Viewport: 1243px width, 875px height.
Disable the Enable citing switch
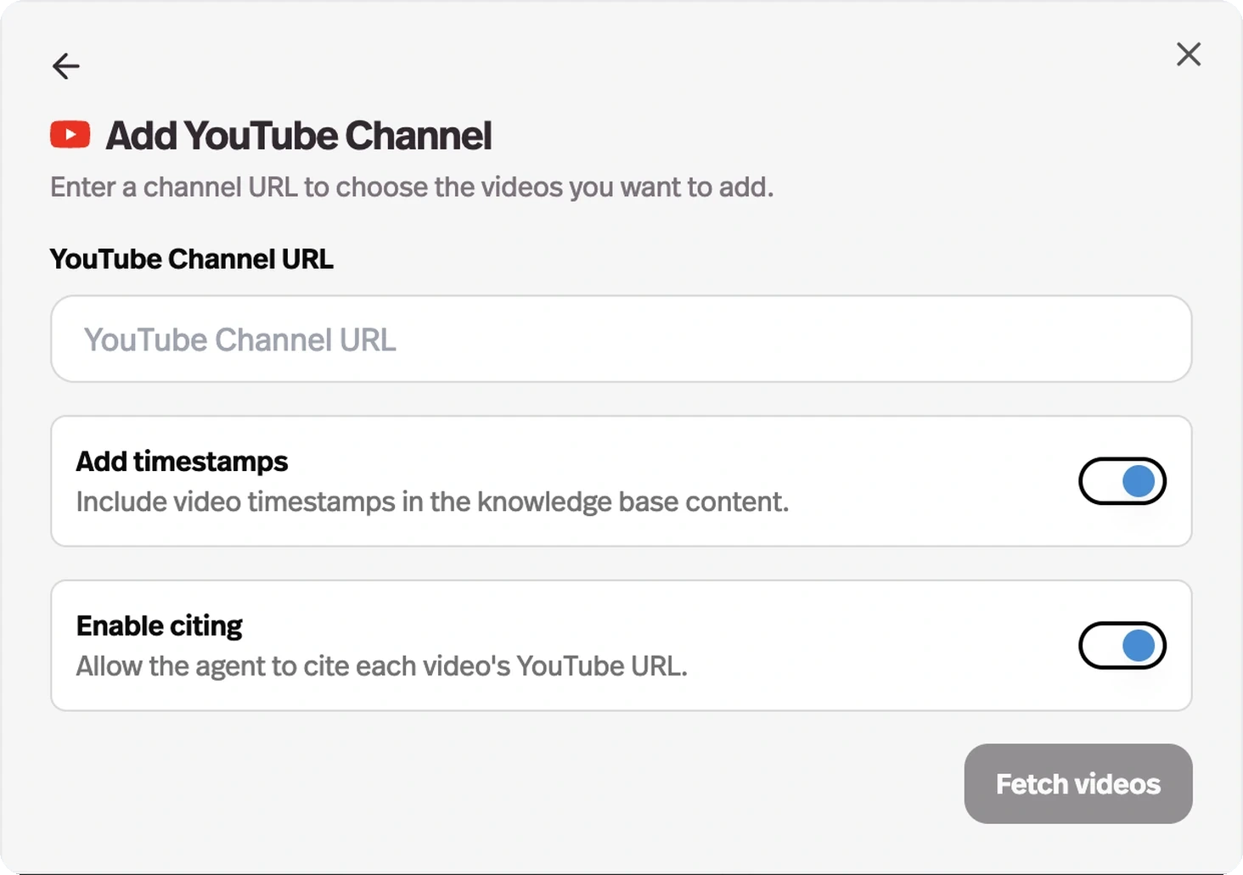pyautogui.click(x=1122, y=646)
